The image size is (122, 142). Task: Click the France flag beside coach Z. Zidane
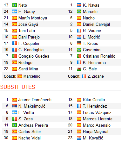84,76
